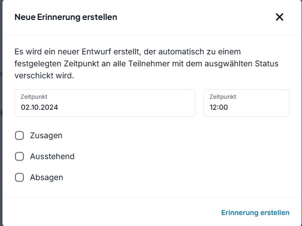Click the 12:00 time value
This screenshot has width=302, height=226.
pos(219,107)
